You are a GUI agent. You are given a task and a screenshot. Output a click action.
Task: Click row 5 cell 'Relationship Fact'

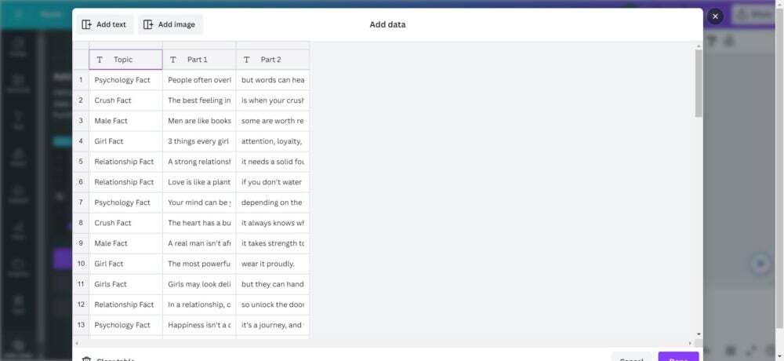pyautogui.click(x=125, y=162)
